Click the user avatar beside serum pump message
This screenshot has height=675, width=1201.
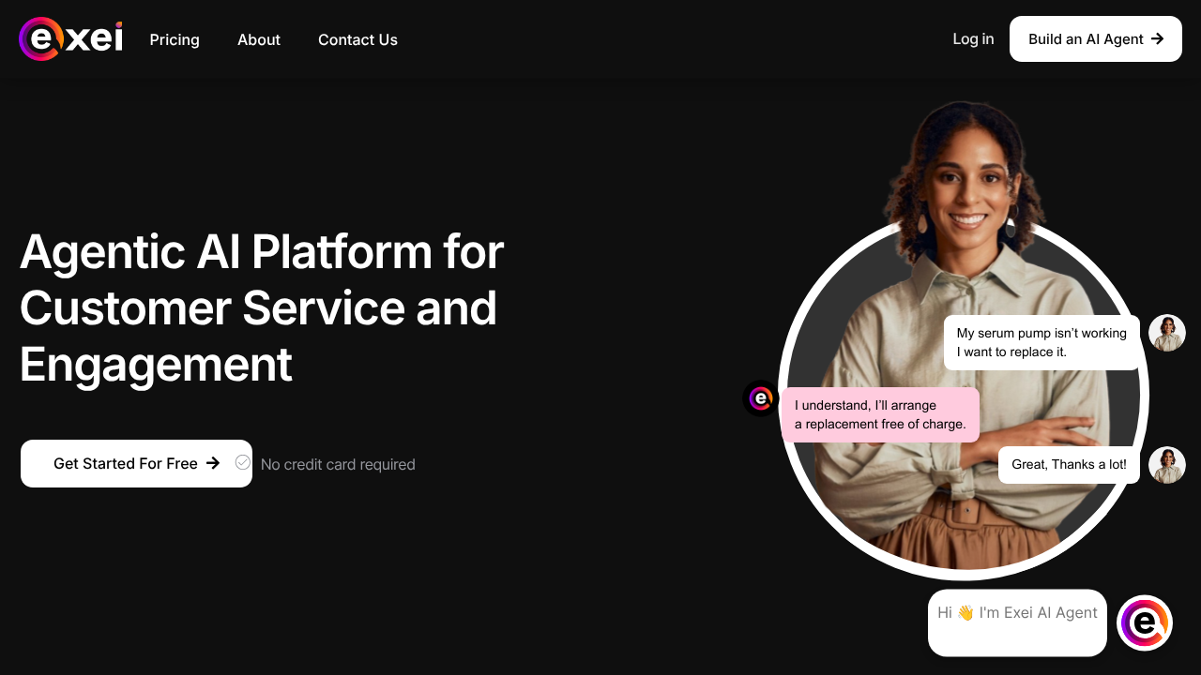pyautogui.click(x=1166, y=333)
